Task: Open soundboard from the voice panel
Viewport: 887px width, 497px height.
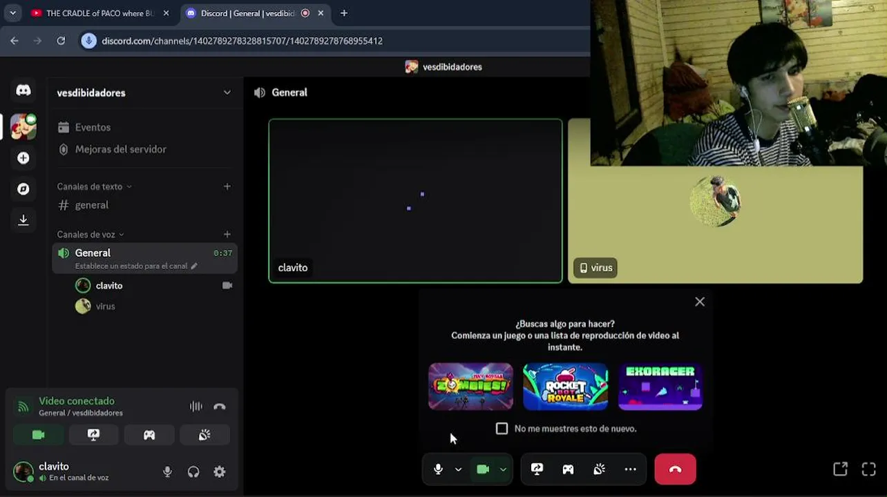Action: (x=204, y=435)
